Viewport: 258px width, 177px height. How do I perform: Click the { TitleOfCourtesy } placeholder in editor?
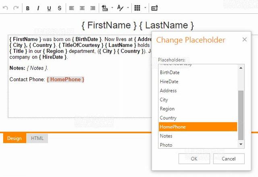(x=81, y=45)
